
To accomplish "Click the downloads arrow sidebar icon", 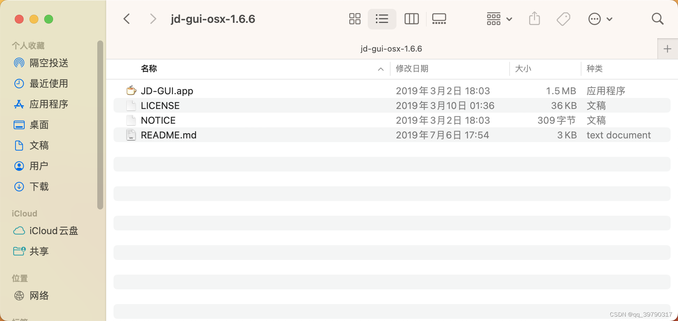I will pyautogui.click(x=19, y=187).
